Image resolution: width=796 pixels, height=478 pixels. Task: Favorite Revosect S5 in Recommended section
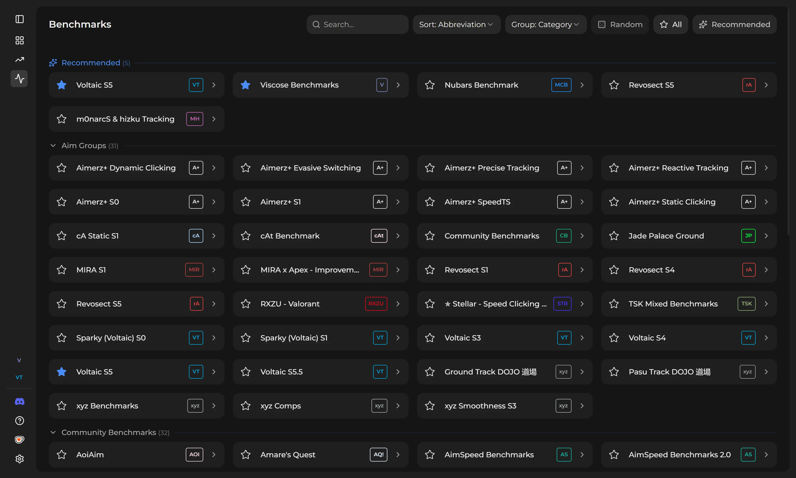click(614, 85)
